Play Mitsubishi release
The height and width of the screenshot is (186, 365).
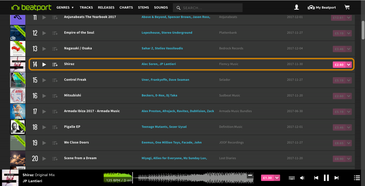(x=44, y=96)
